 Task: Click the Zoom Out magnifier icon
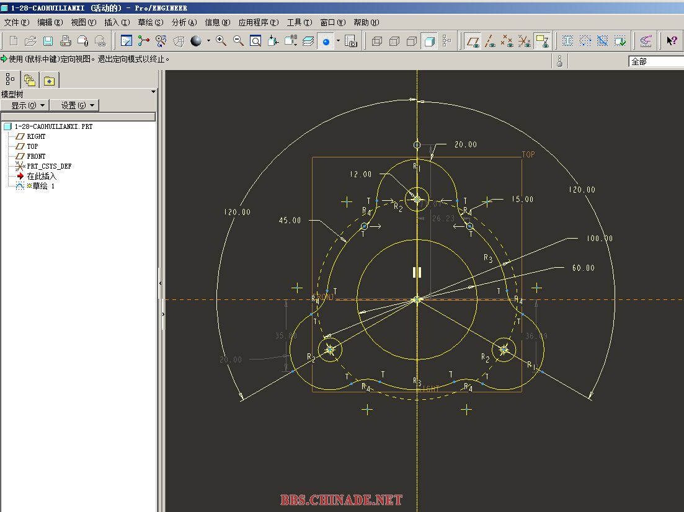click(238, 41)
